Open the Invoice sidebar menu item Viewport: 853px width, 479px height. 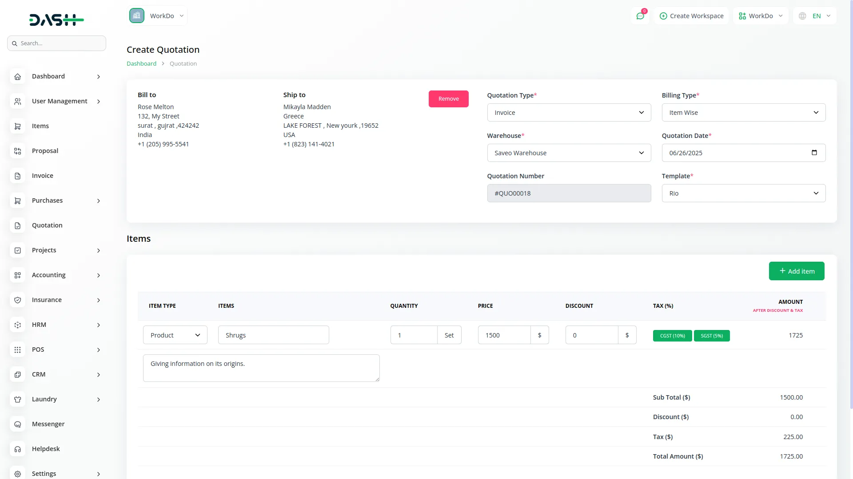43,176
